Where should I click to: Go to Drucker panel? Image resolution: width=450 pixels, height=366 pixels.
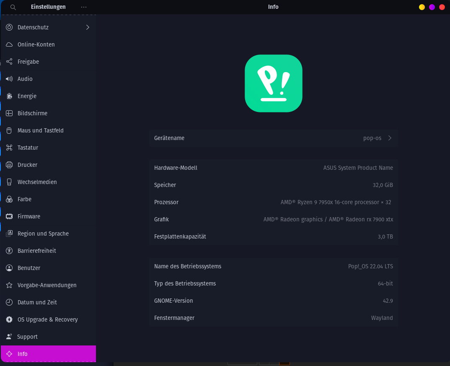click(x=49, y=165)
